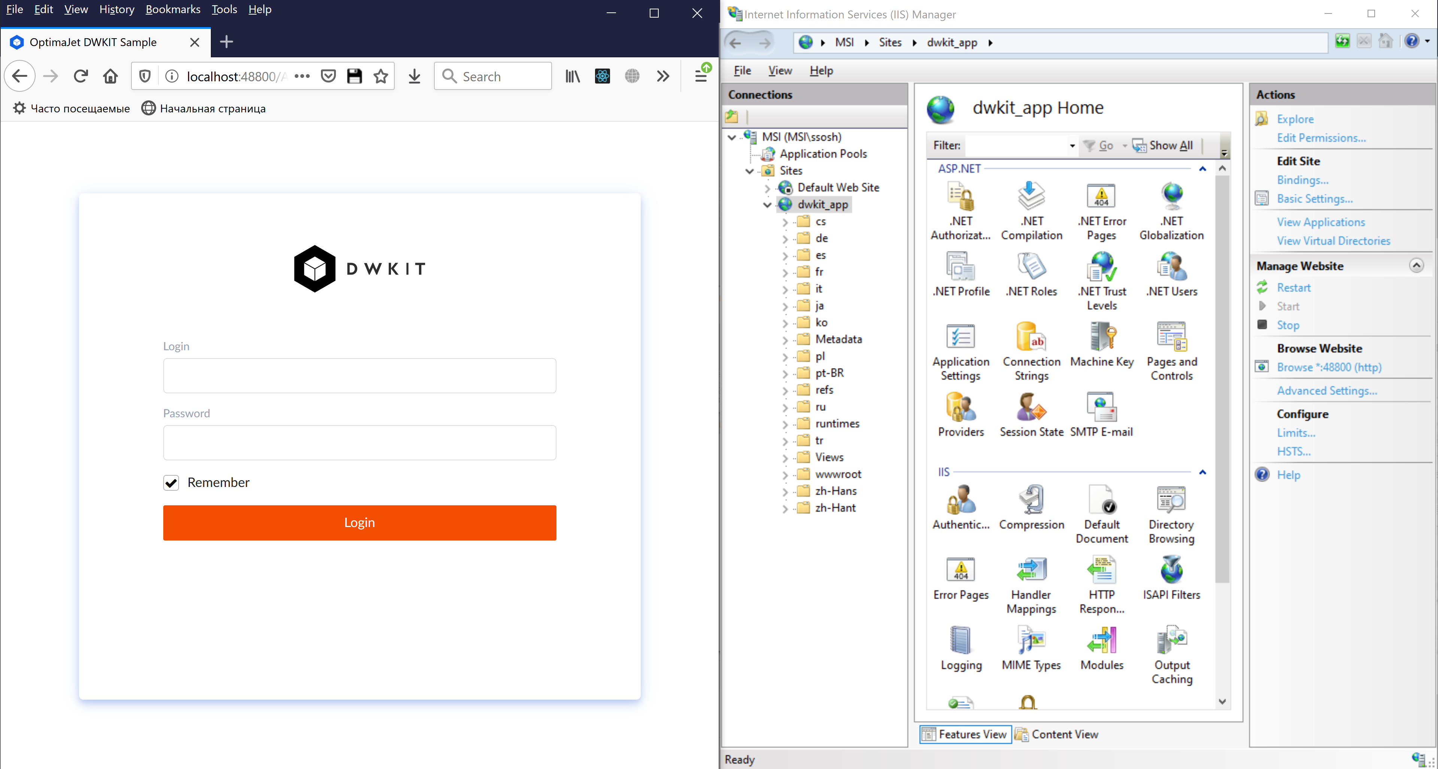Open .NET Roles feature

[x=1031, y=274]
